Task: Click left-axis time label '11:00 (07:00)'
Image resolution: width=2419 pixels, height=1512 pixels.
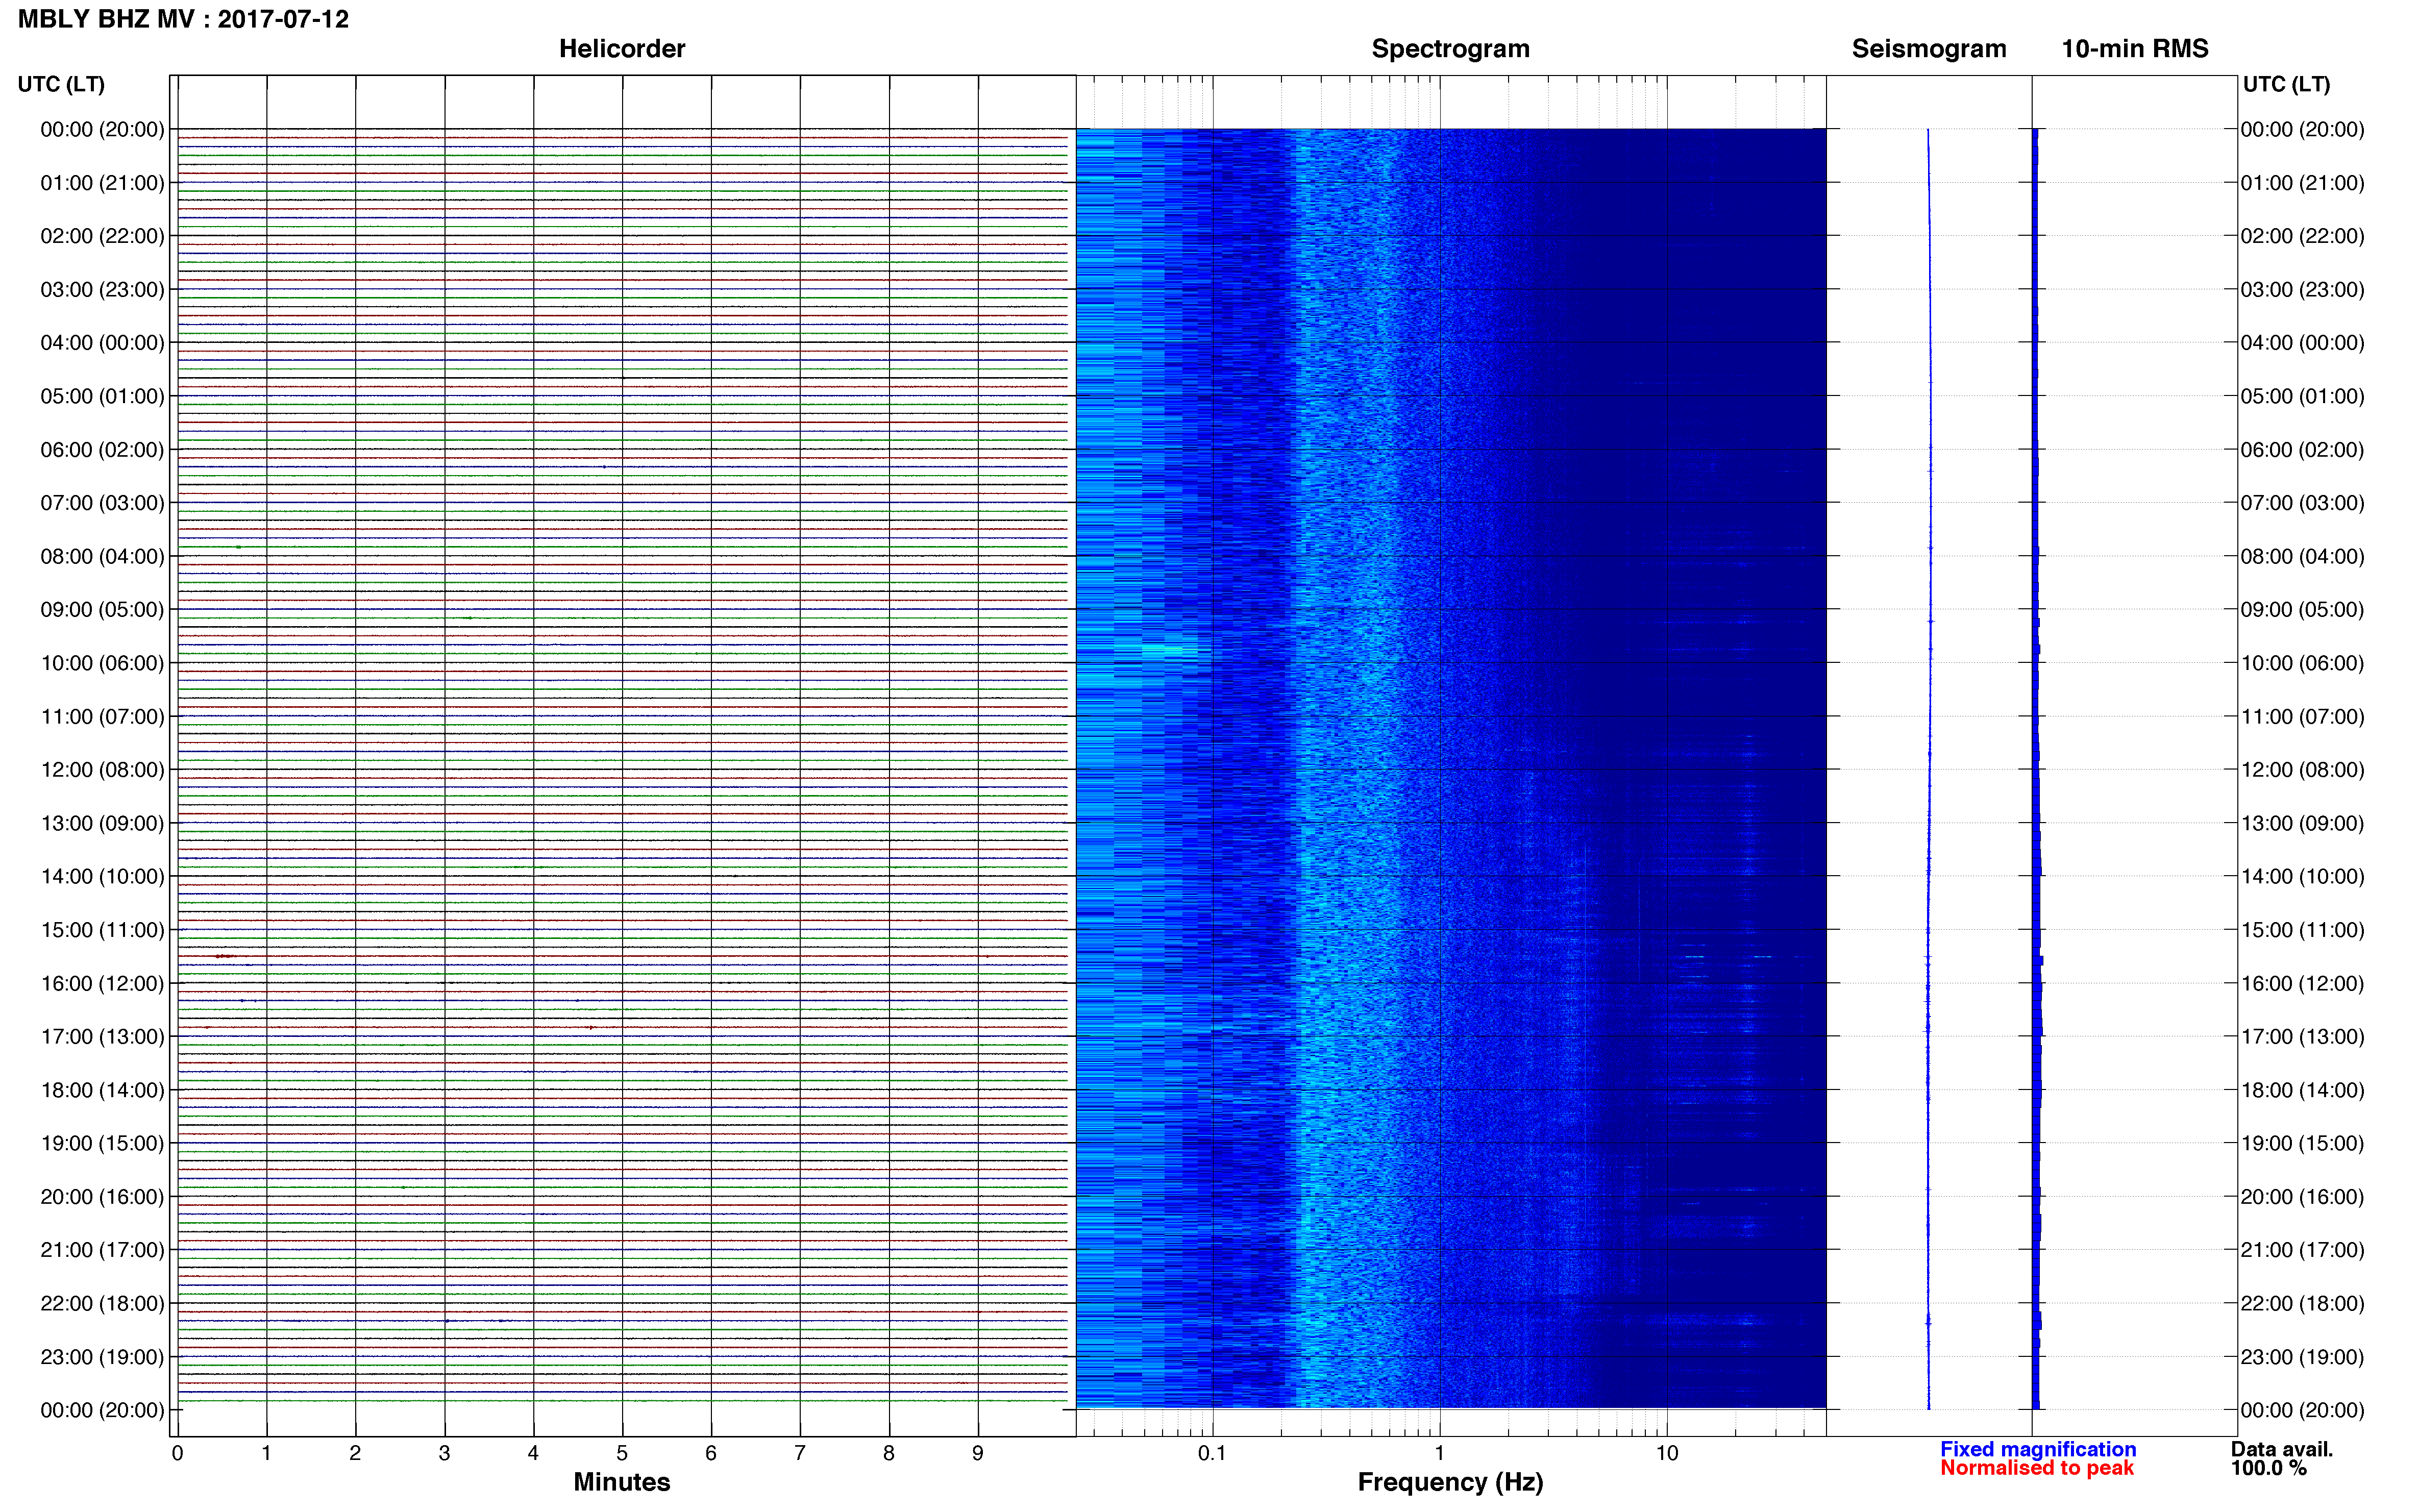Action: (102, 717)
